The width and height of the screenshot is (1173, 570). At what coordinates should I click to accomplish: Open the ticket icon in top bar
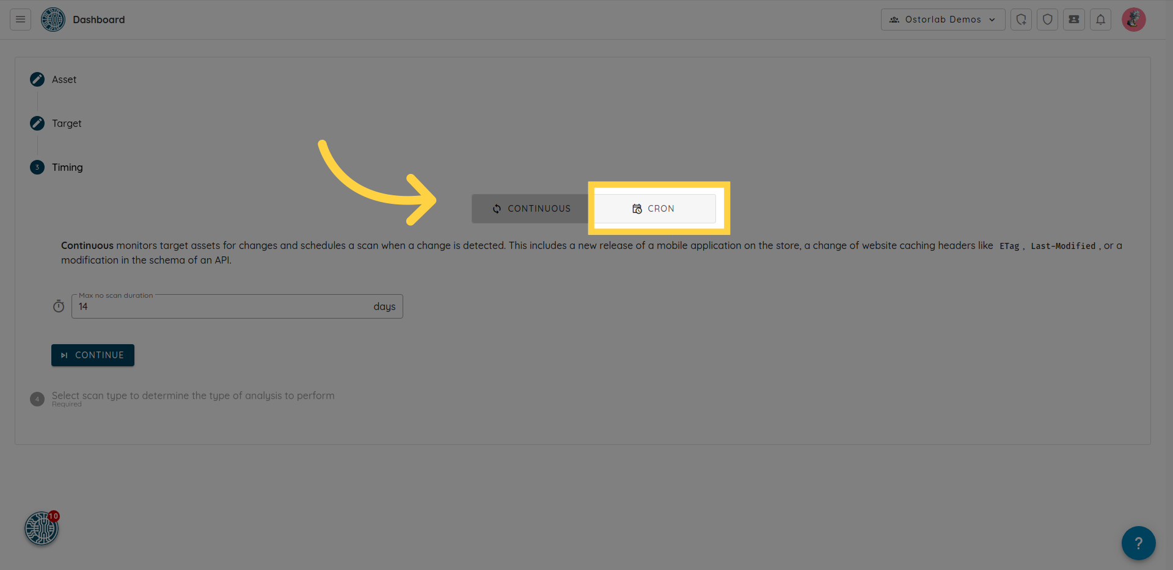coord(1073,20)
